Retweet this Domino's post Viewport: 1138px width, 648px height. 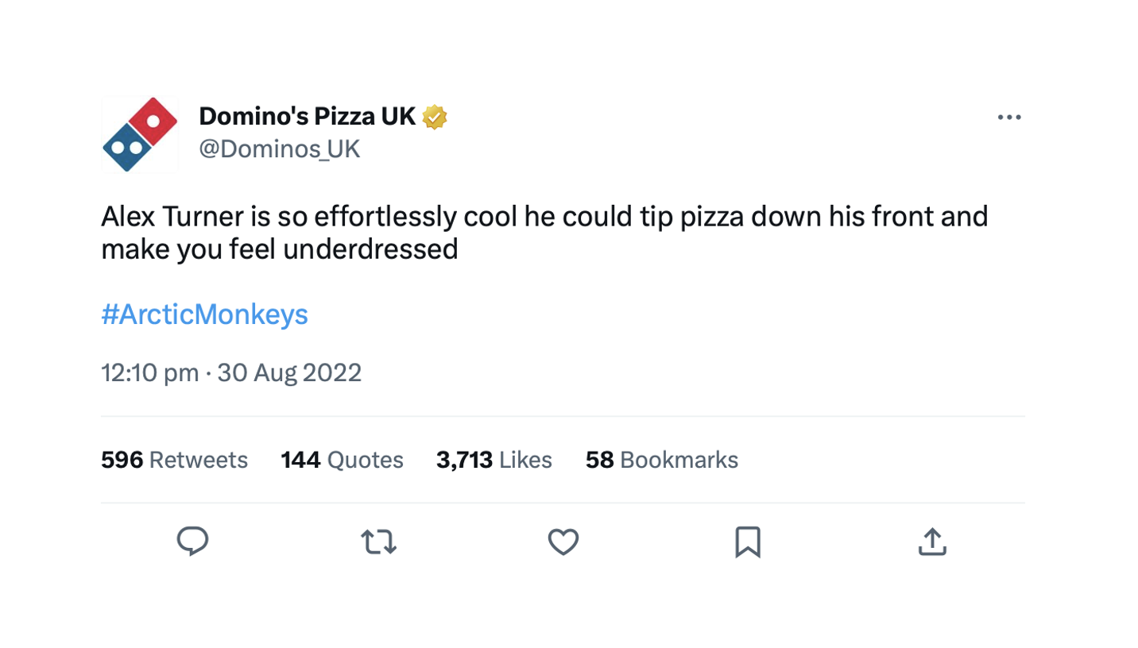pyautogui.click(x=378, y=542)
